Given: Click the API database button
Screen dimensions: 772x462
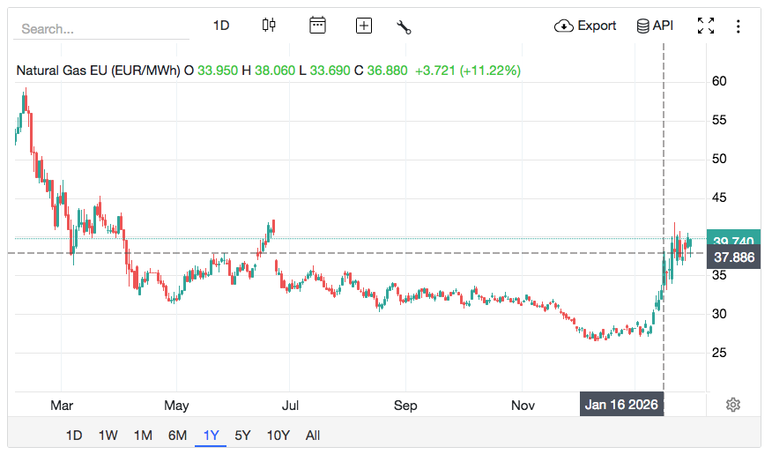Looking at the screenshot, I should [655, 26].
